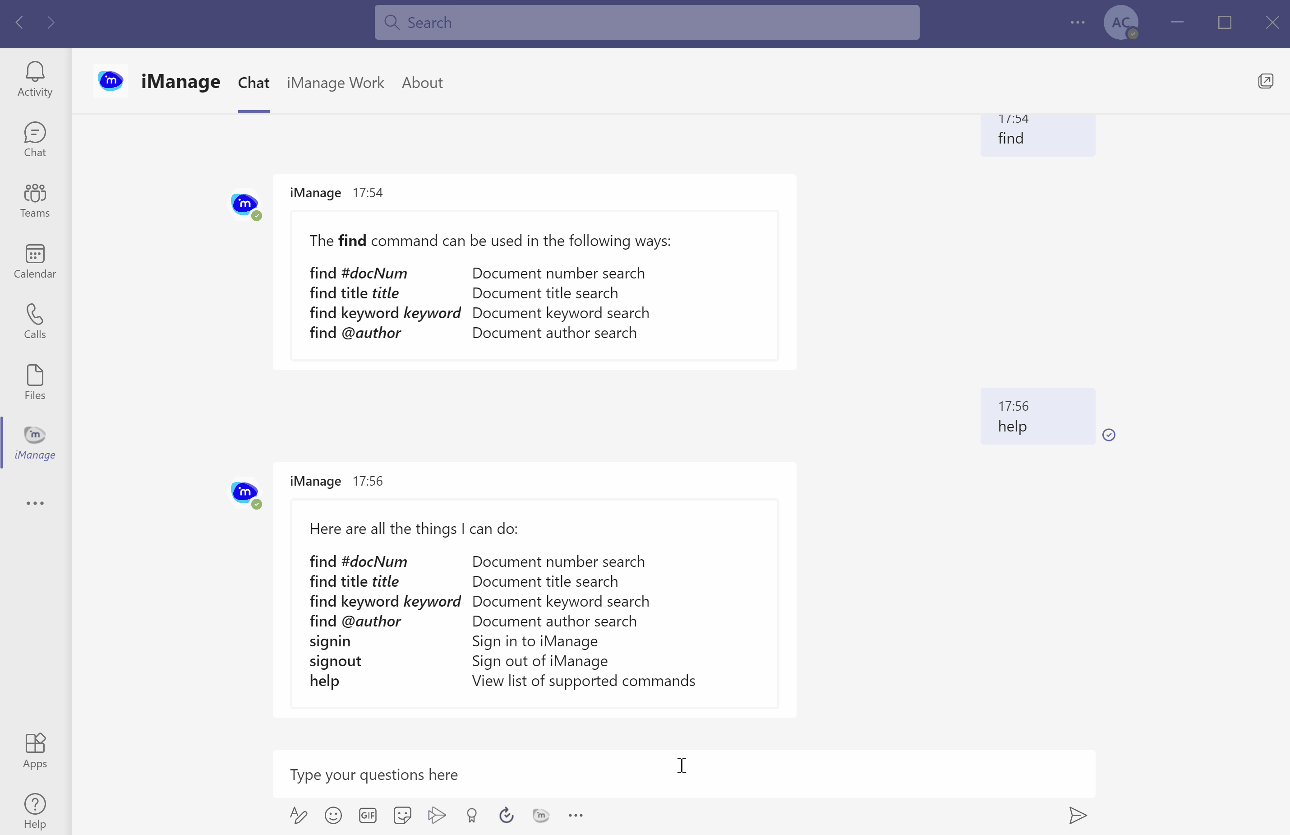Click the Approvals icon in compose toolbar

point(506,815)
